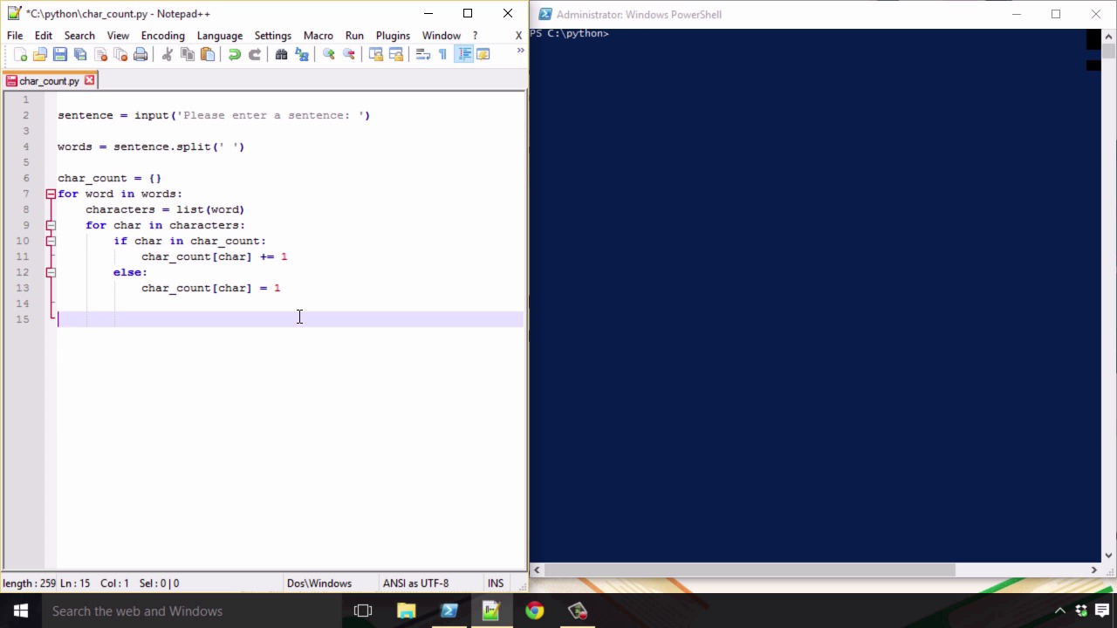Viewport: 1117px width, 628px height.
Task: Open the File menu
Action: pos(15,36)
